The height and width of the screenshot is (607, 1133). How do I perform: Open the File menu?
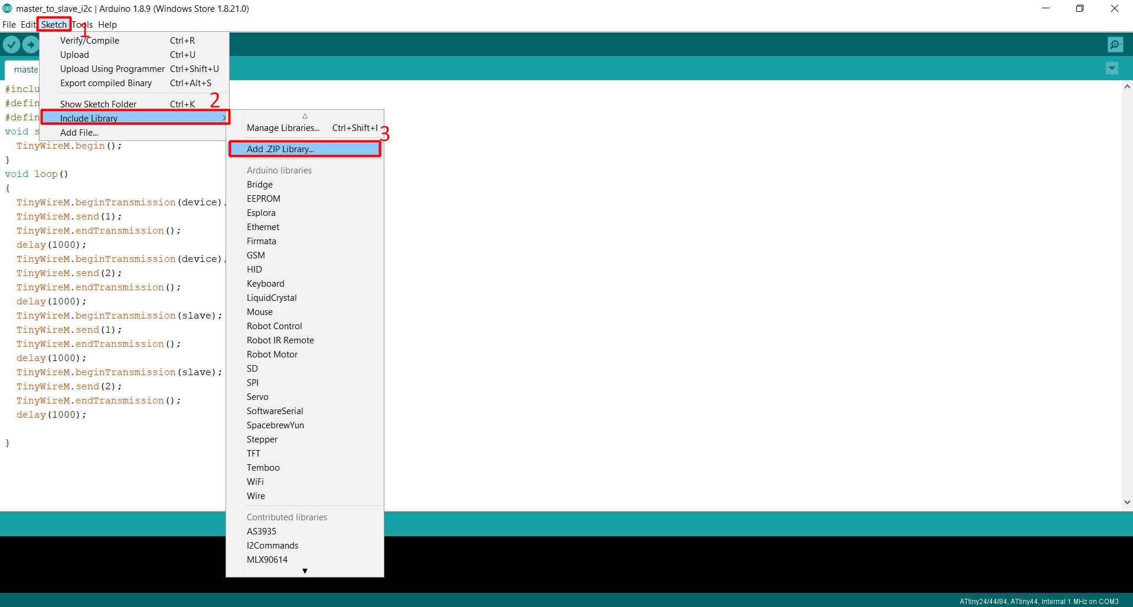pos(9,25)
